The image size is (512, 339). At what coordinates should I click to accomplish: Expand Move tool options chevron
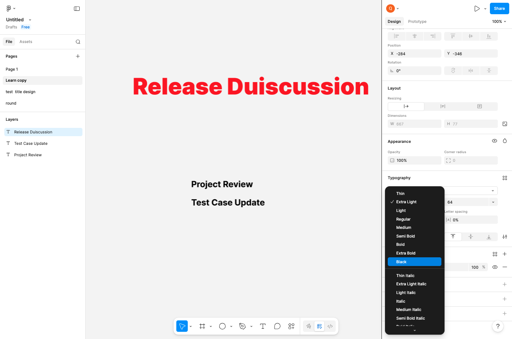point(191,327)
